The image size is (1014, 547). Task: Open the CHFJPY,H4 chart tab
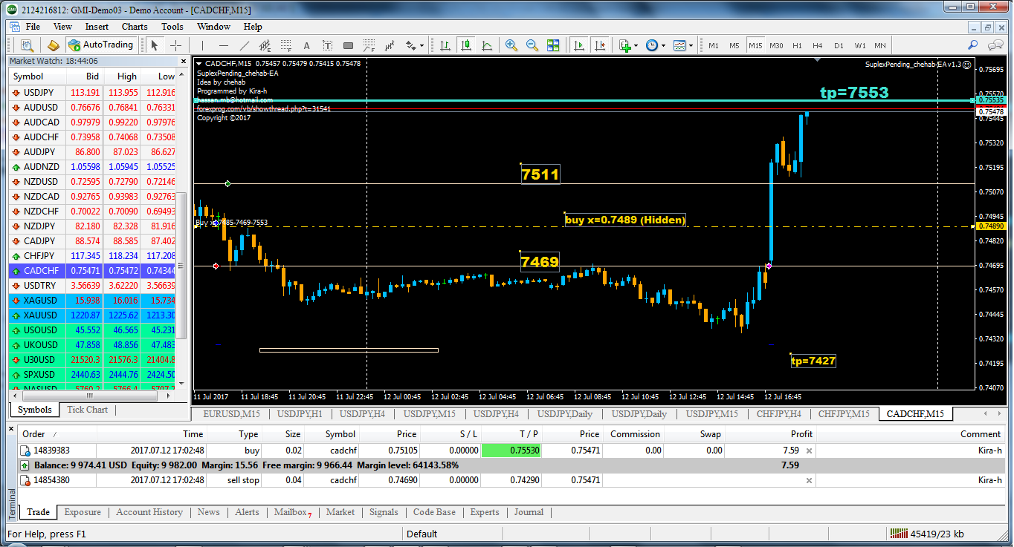click(x=778, y=414)
